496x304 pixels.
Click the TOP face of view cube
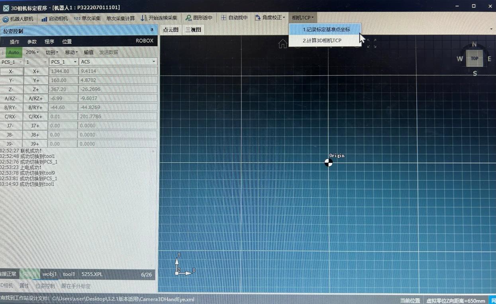(x=474, y=58)
